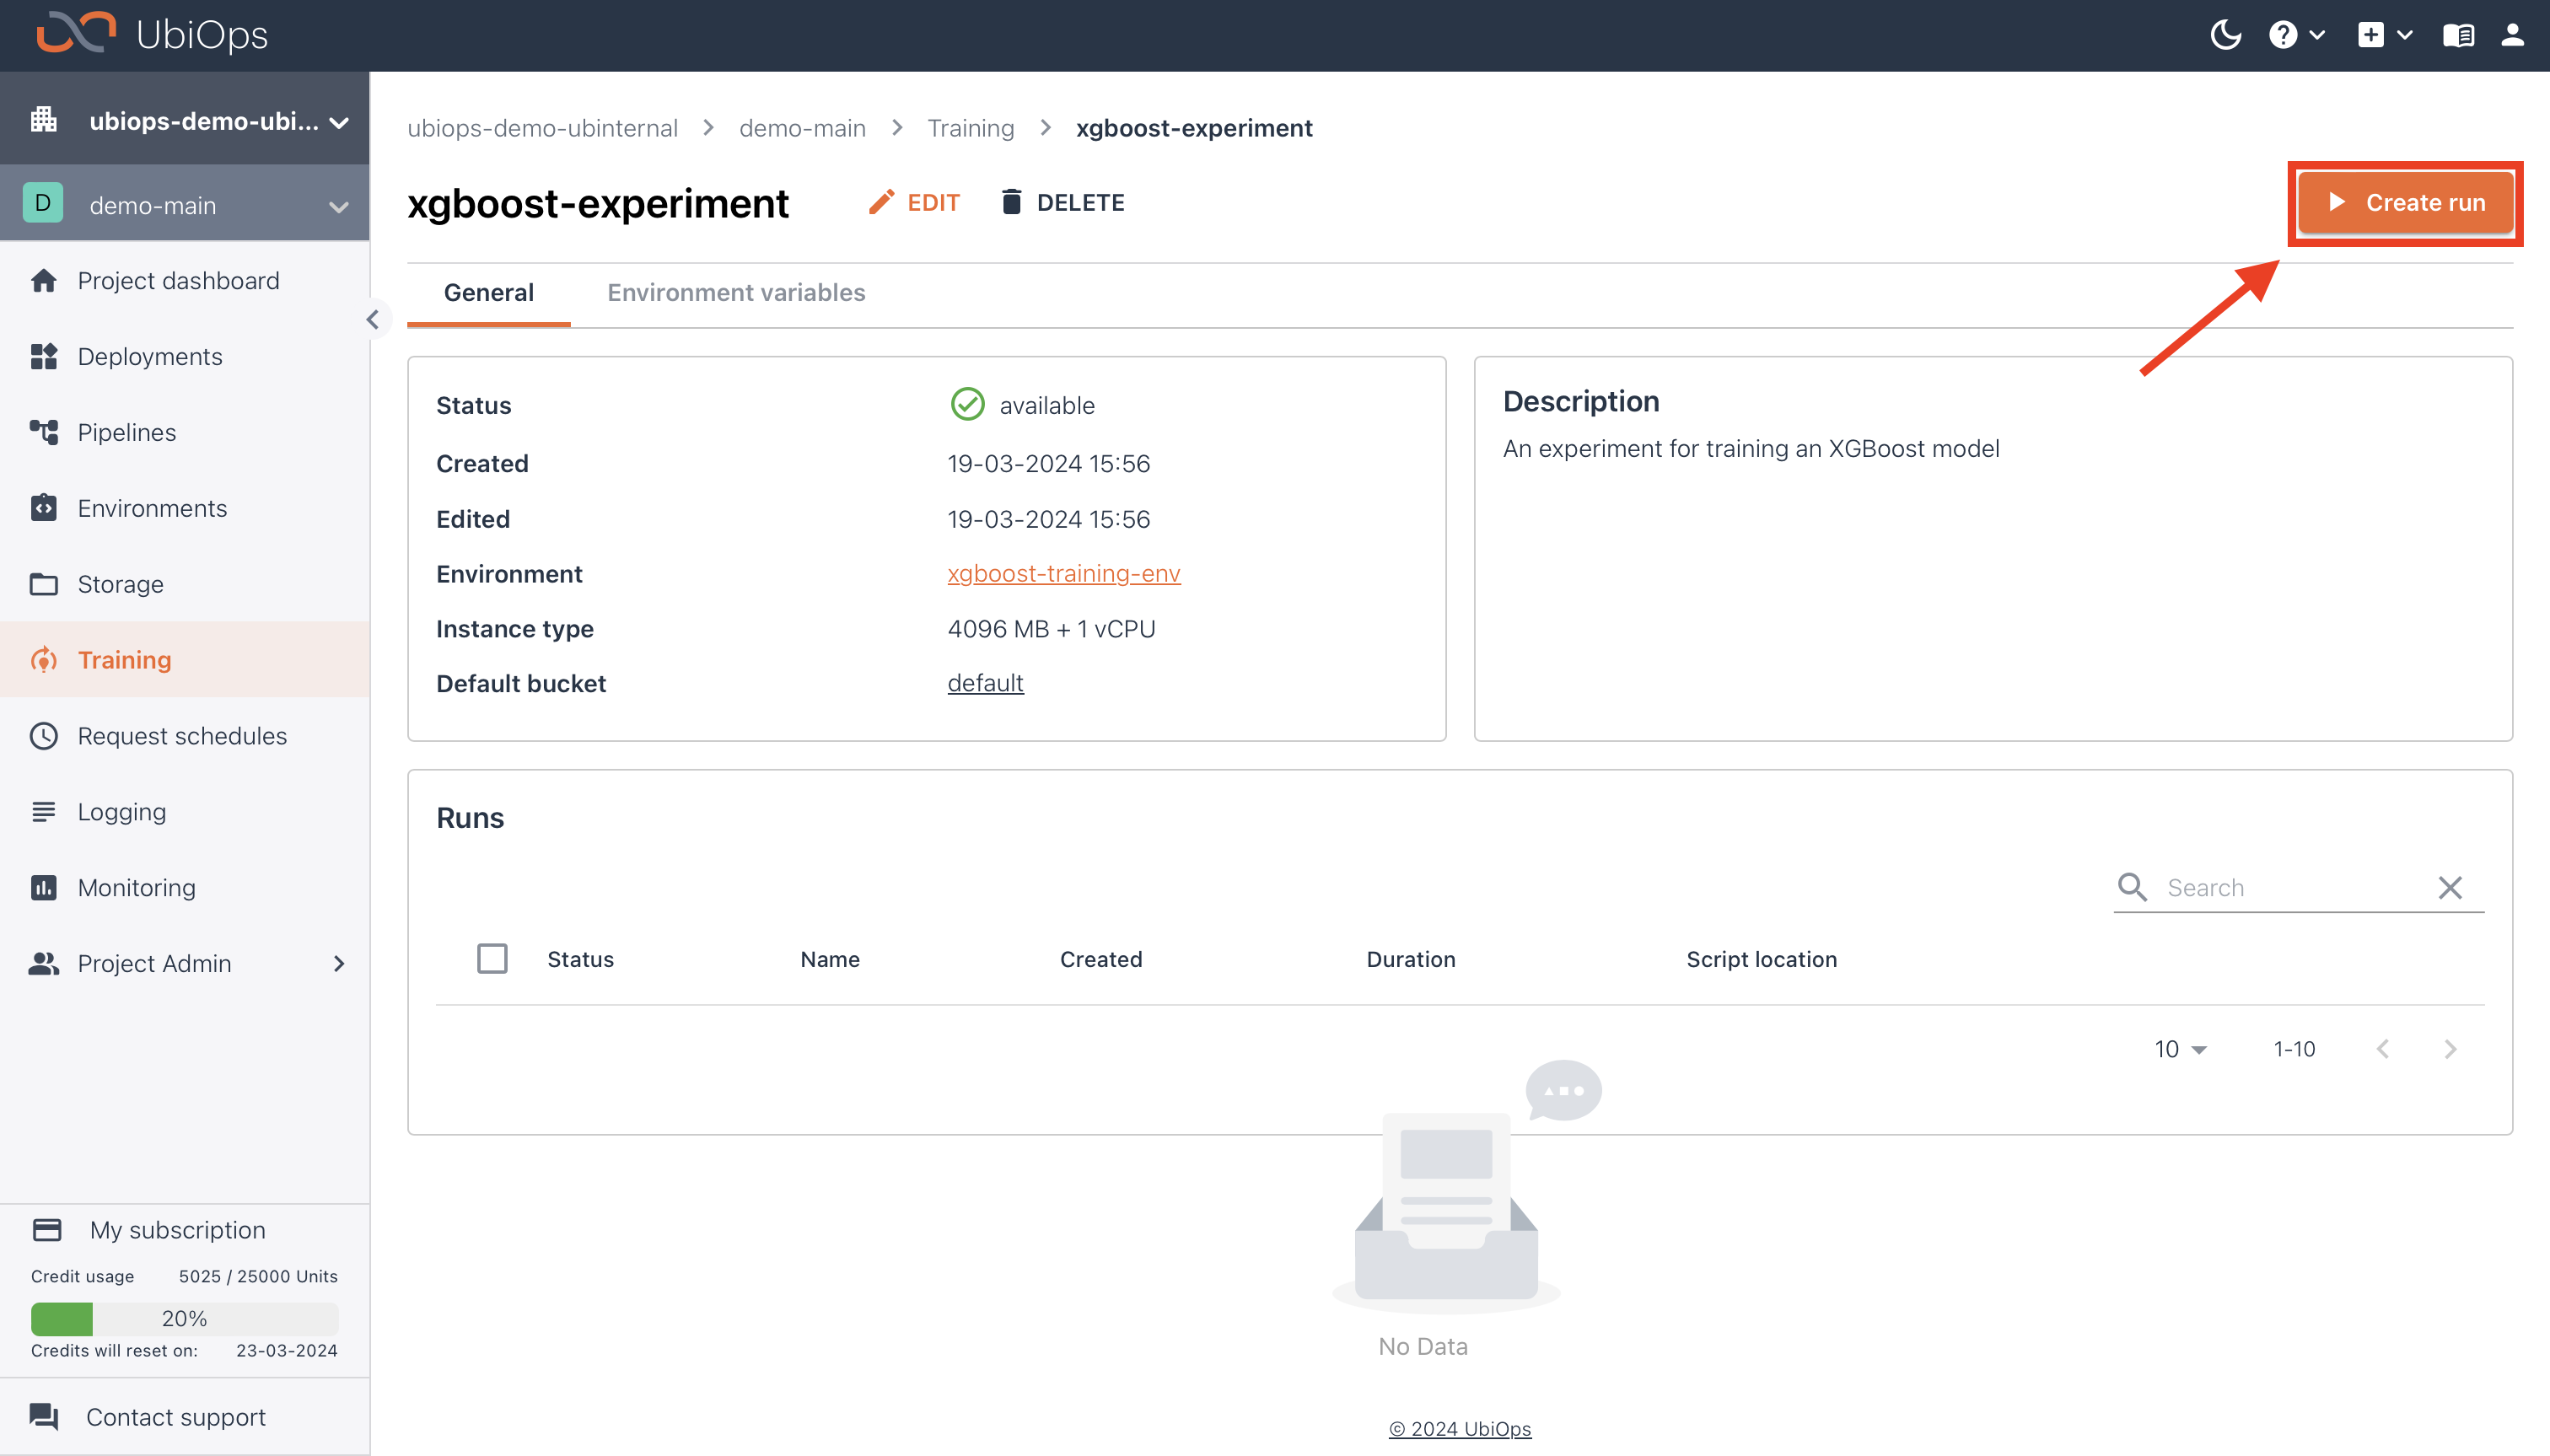Click the Pipelines sidebar icon

pos(46,431)
